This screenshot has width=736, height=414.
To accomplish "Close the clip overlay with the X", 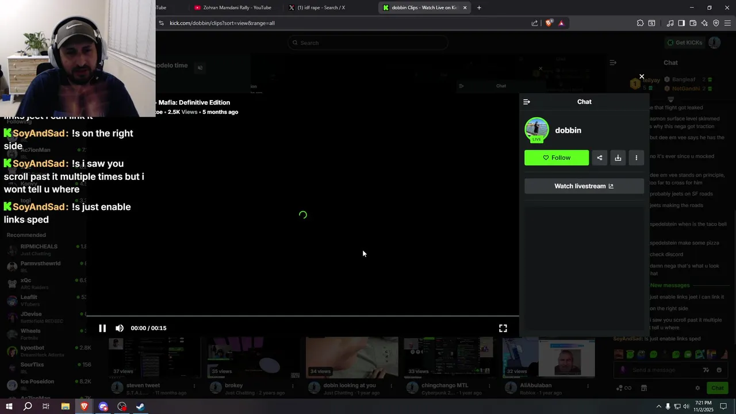I will (x=642, y=76).
